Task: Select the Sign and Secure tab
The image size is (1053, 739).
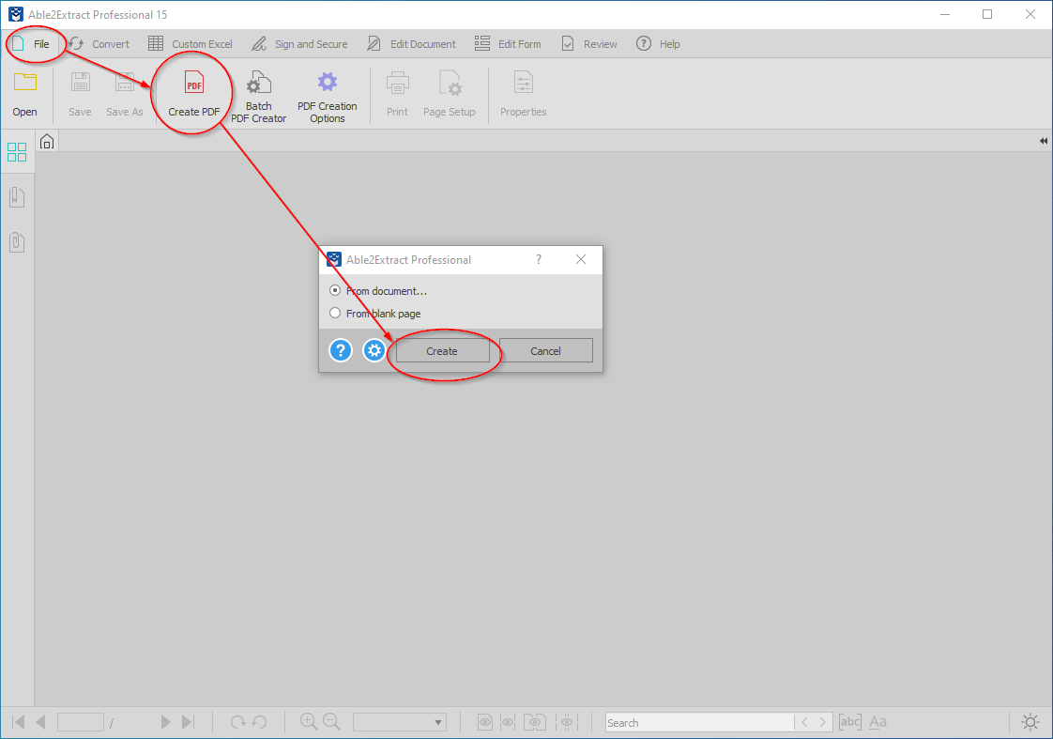Action: point(300,44)
